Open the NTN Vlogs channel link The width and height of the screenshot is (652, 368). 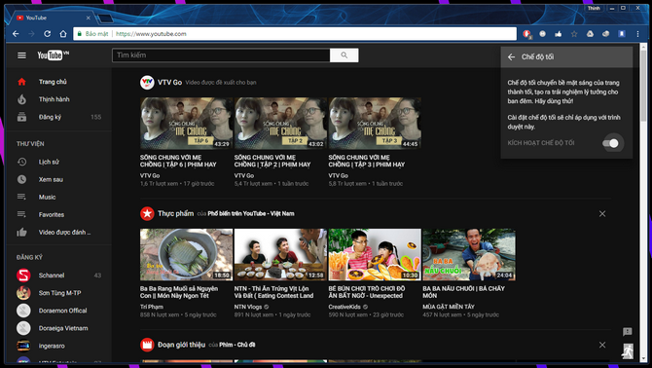click(248, 307)
